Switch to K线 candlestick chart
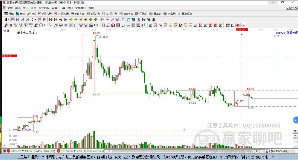Viewport: 298px width, 160px height. point(31,14)
